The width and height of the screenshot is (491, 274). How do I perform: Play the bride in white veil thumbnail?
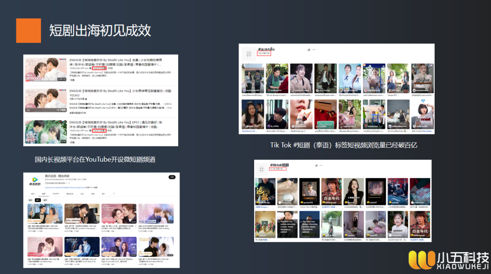pyautogui.click(x=156, y=246)
